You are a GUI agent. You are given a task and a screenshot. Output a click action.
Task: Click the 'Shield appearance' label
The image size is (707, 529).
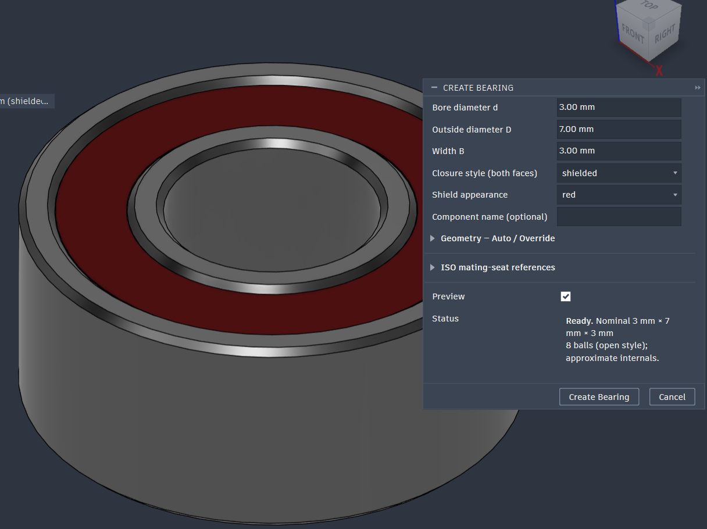(x=470, y=195)
